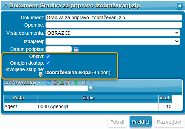
Task: Open the chart graph icon
Action: (68, 83)
